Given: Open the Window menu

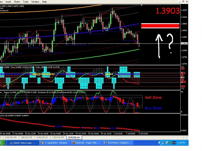Looking at the screenshot, I should pos(35,2).
